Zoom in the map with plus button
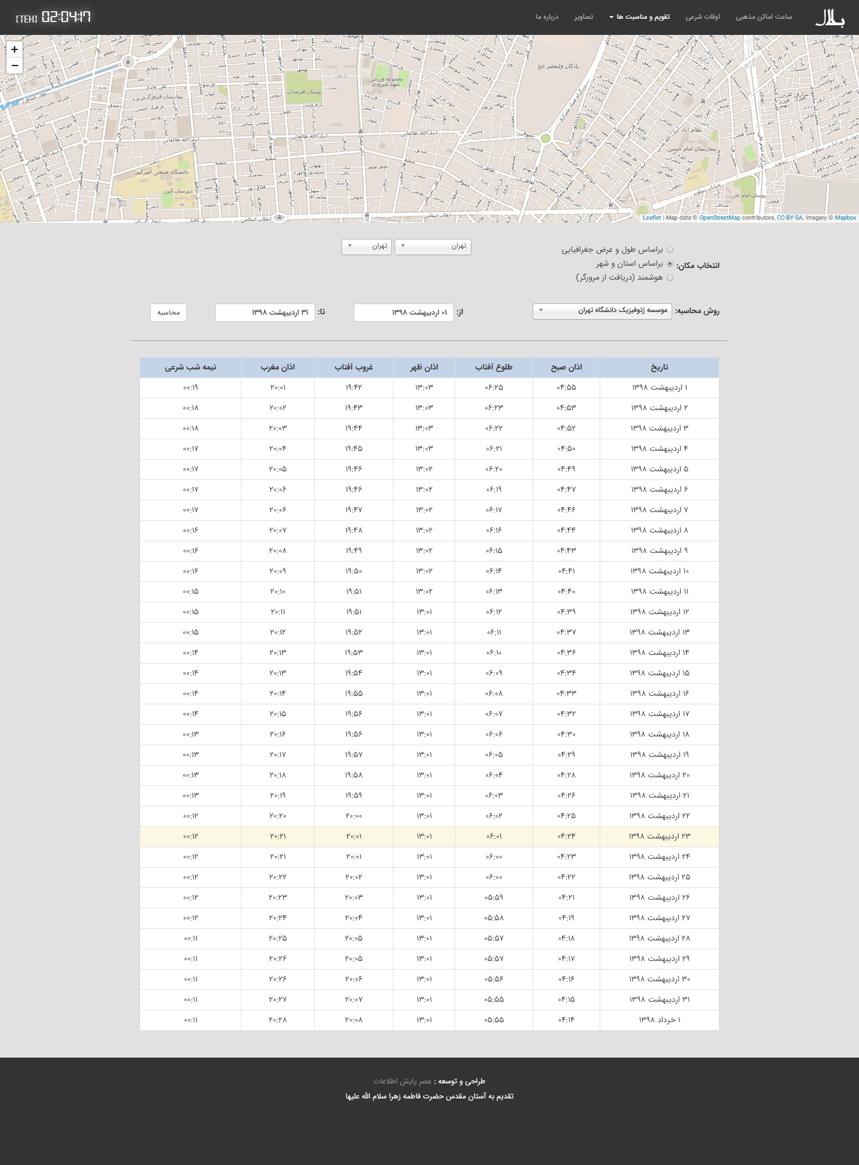The height and width of the screenshot is (1165, 859). (x=14, y=49)
